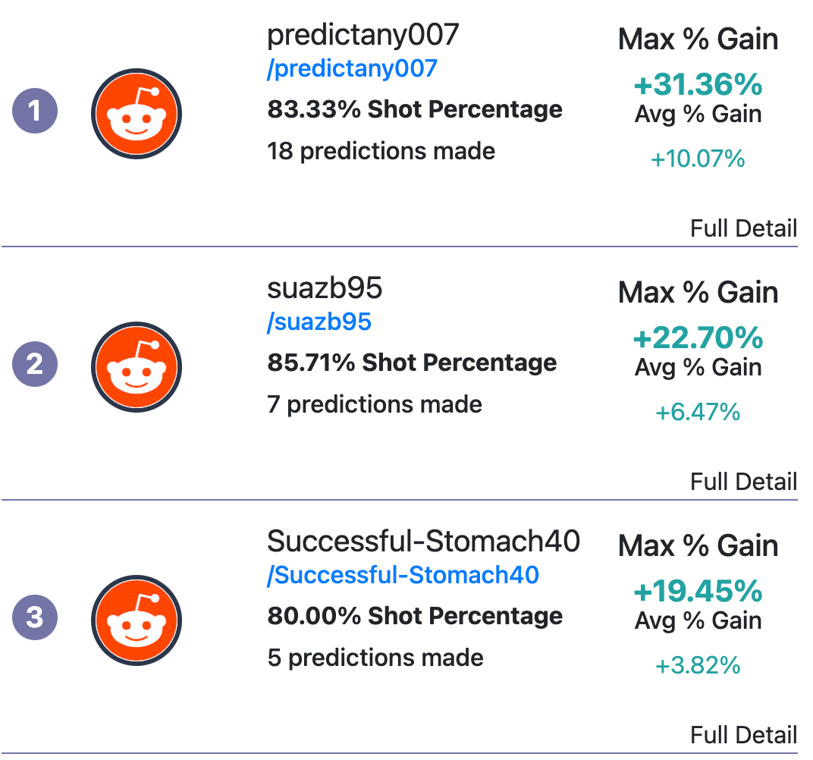813x760 pixels.
Task: Click the rank 1 badge
Action: tap(35, 111)
